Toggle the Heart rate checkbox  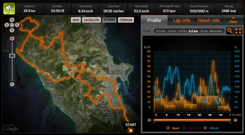(x=184, y=128)
